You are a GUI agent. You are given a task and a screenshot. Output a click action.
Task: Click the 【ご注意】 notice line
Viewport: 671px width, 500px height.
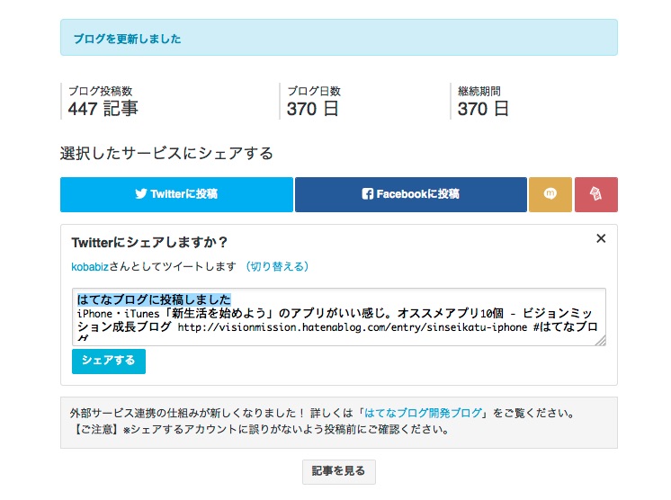tap(259, 430)
